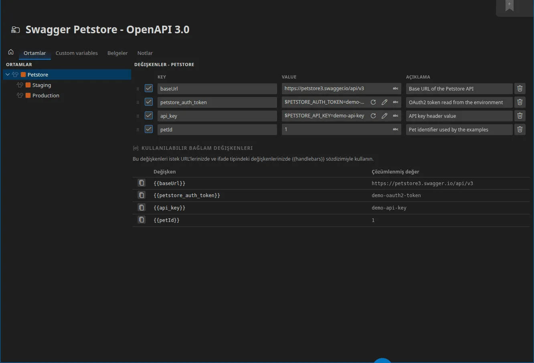534x363 pixels.
Task: Toggle the petId variable checkbox
Action: (x=149, y=129)
